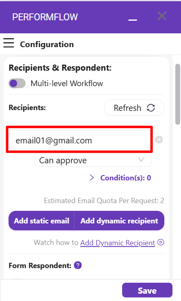This screenshot has height=301, width=181.
Task: Click inside the email01@gmail.com recipient field
Action: click(80, 140)
